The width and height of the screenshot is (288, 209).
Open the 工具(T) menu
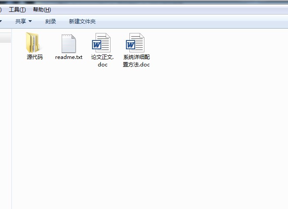pos(17,10)
